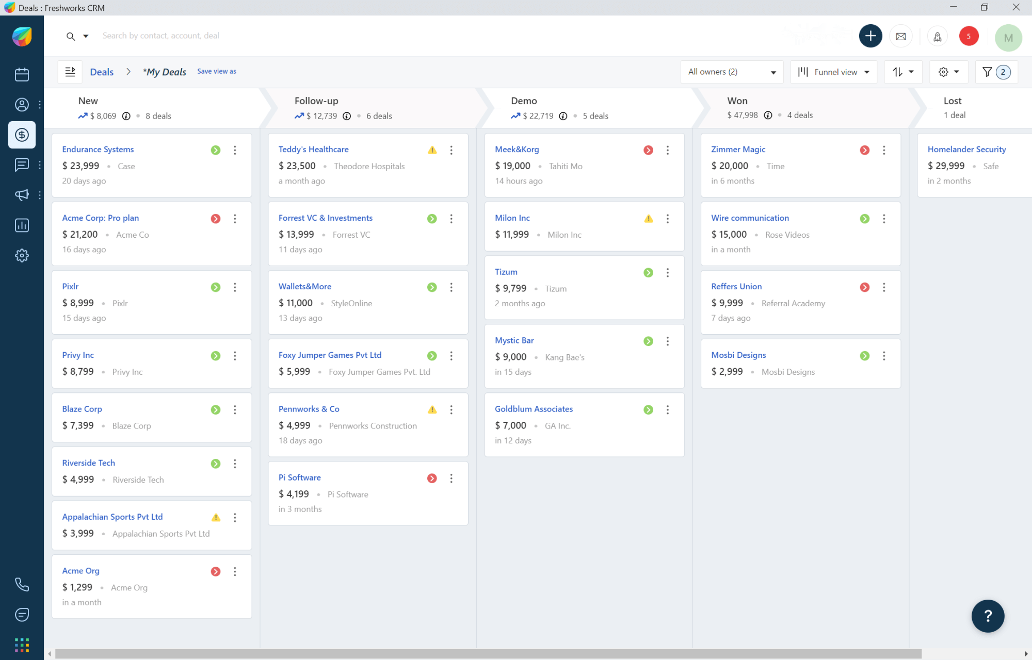The width and height of the screenshot is (1032, 660).
Task: Click the horizontal scrollbar at bottom
Action: coord(488,654)
